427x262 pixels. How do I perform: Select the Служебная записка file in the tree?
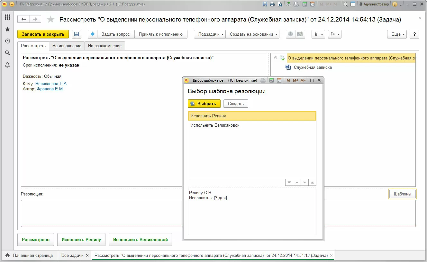313,68
